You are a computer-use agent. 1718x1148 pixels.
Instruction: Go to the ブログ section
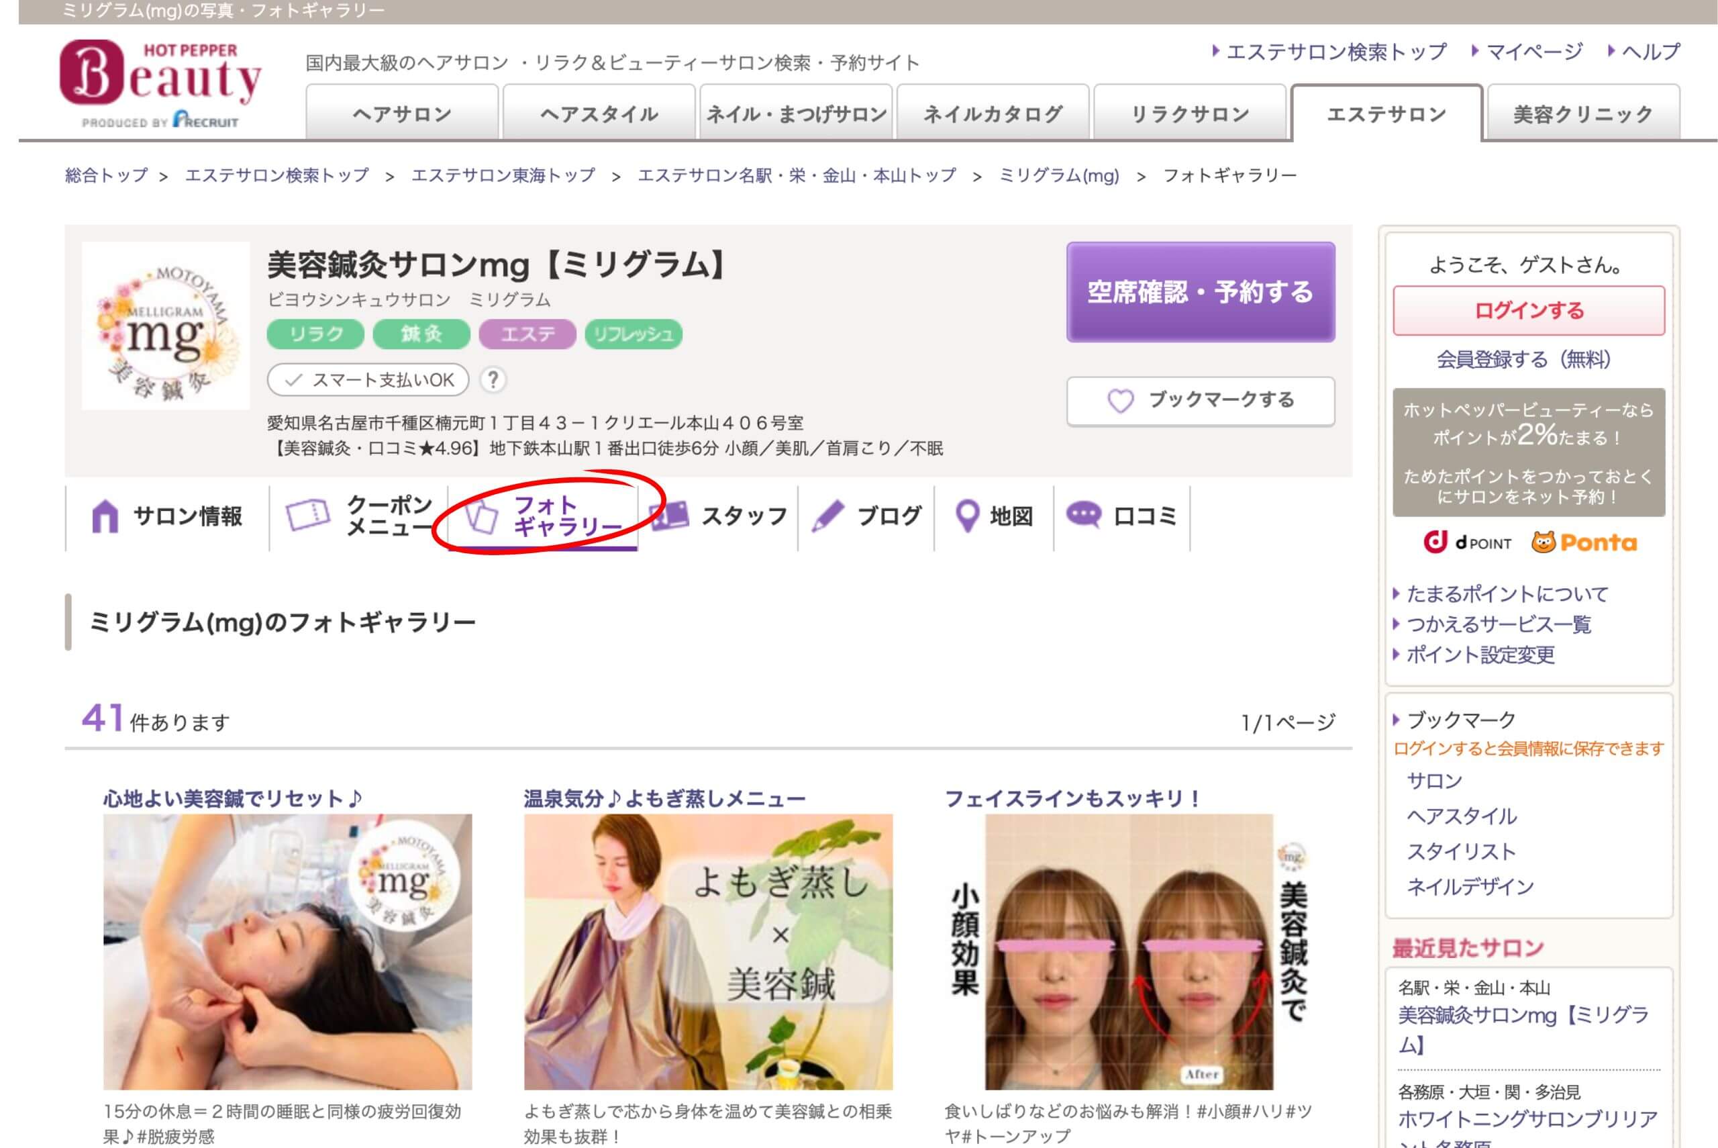[x=866, y=517]
